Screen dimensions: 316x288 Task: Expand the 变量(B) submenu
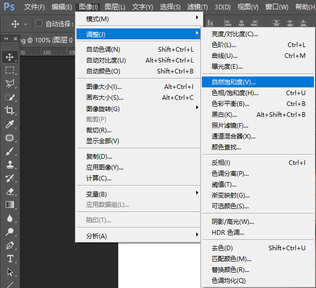138,194
